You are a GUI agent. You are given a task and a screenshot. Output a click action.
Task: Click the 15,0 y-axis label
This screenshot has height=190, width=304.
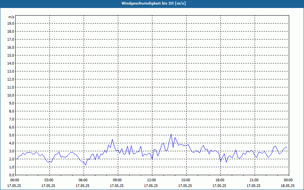11,55
